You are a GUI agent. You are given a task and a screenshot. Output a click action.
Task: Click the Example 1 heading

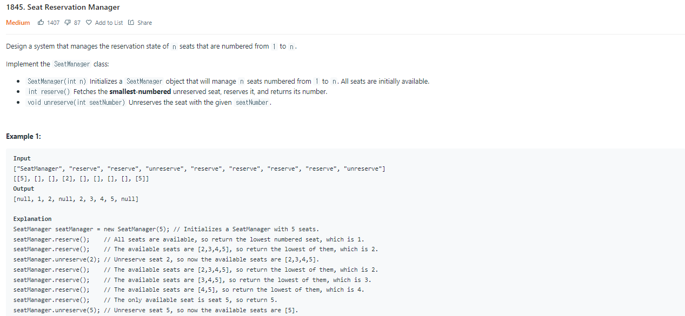(x=23, y=137)
